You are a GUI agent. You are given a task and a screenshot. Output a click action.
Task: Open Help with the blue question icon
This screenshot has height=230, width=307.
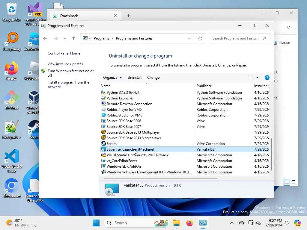point(267,78)
